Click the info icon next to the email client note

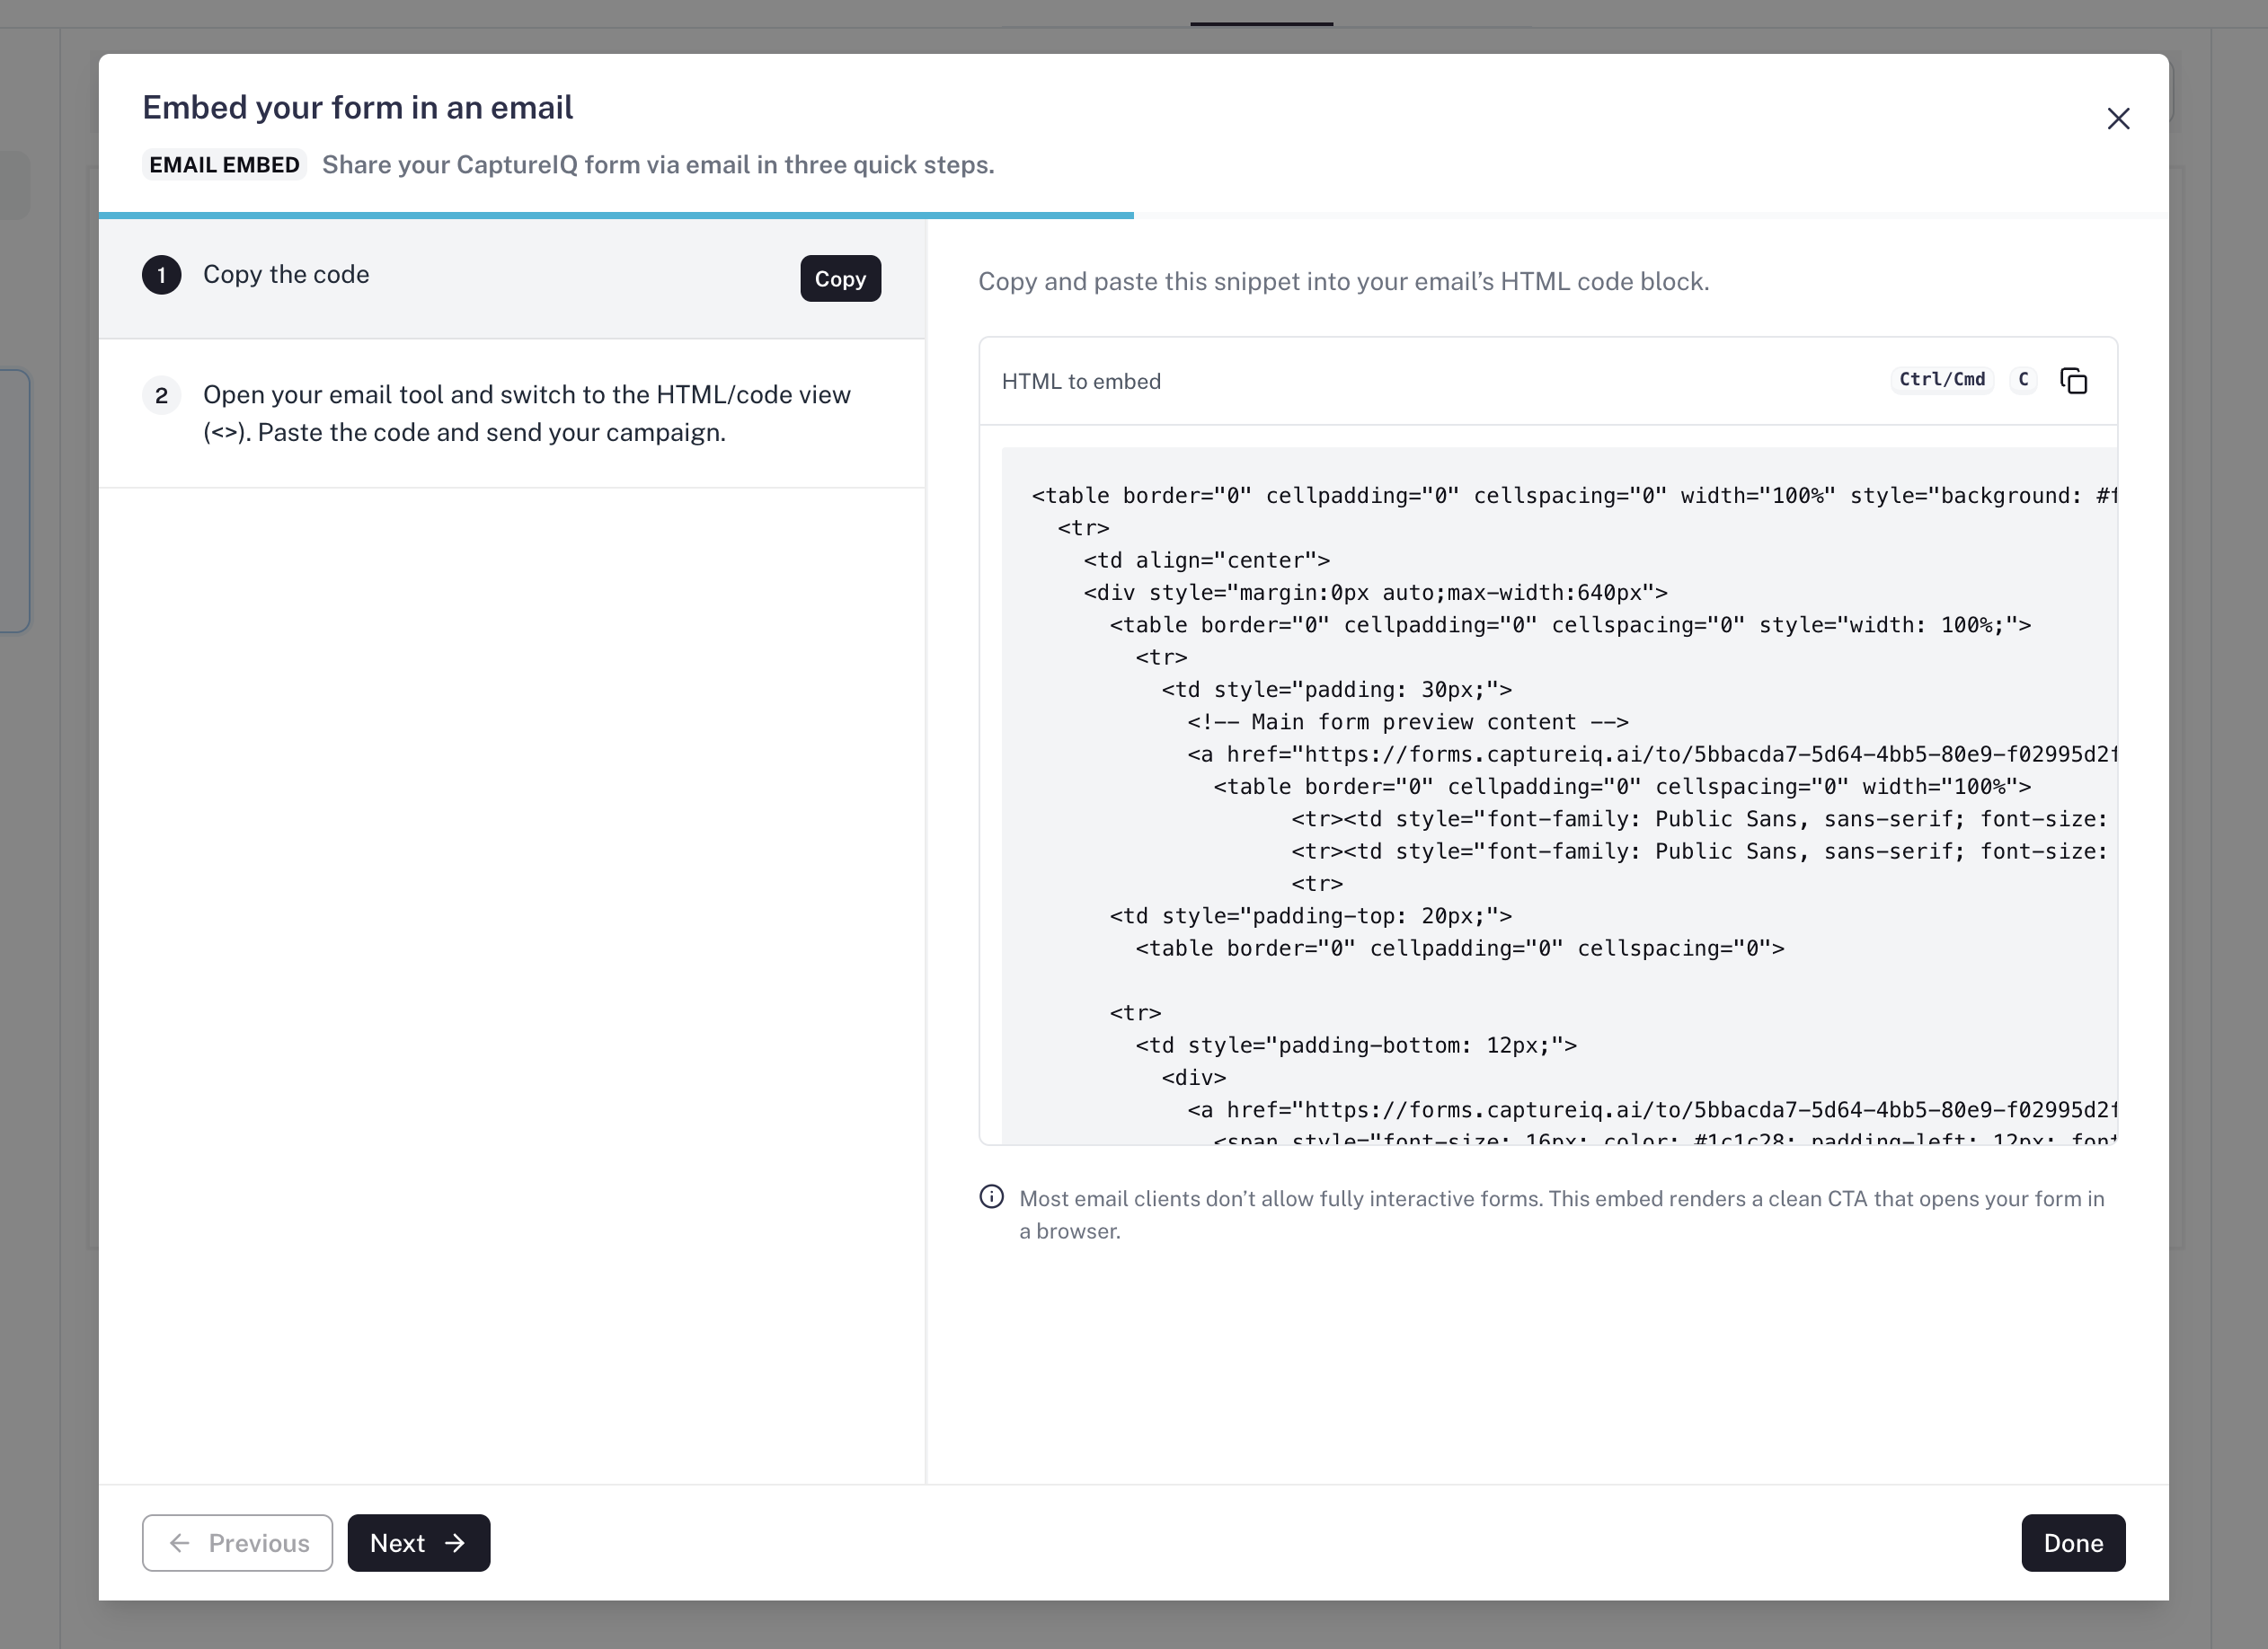click(991, 1196)
